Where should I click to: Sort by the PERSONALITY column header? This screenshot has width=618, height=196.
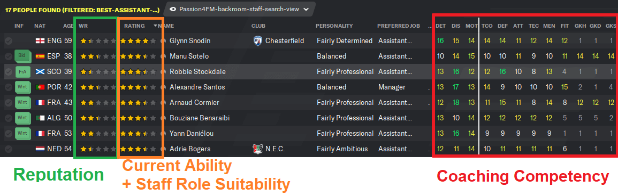pyautogui.click(x=334, y=26)
